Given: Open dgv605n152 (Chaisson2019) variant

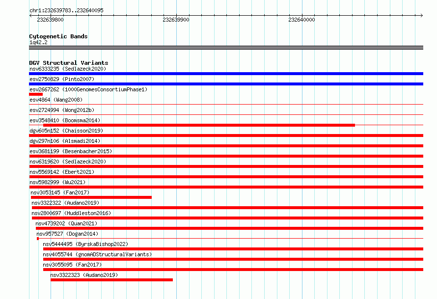Looking at the screenshot, I should pos(66,131).
